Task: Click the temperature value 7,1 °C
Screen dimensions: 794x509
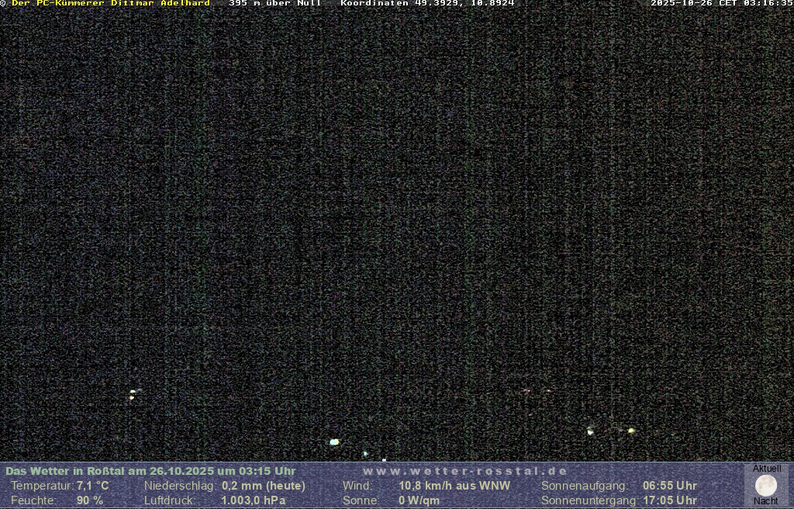Action: click(92, 486)
